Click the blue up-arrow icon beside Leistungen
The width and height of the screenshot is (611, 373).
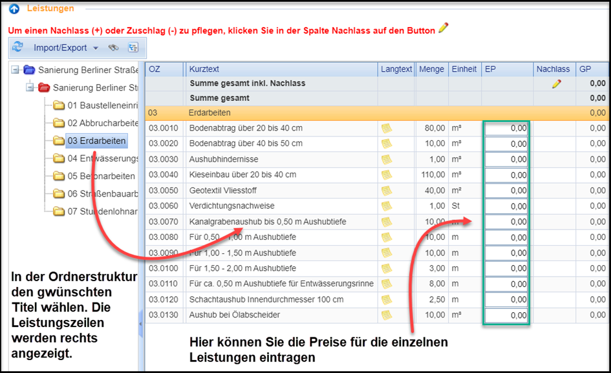click(14, 9)
